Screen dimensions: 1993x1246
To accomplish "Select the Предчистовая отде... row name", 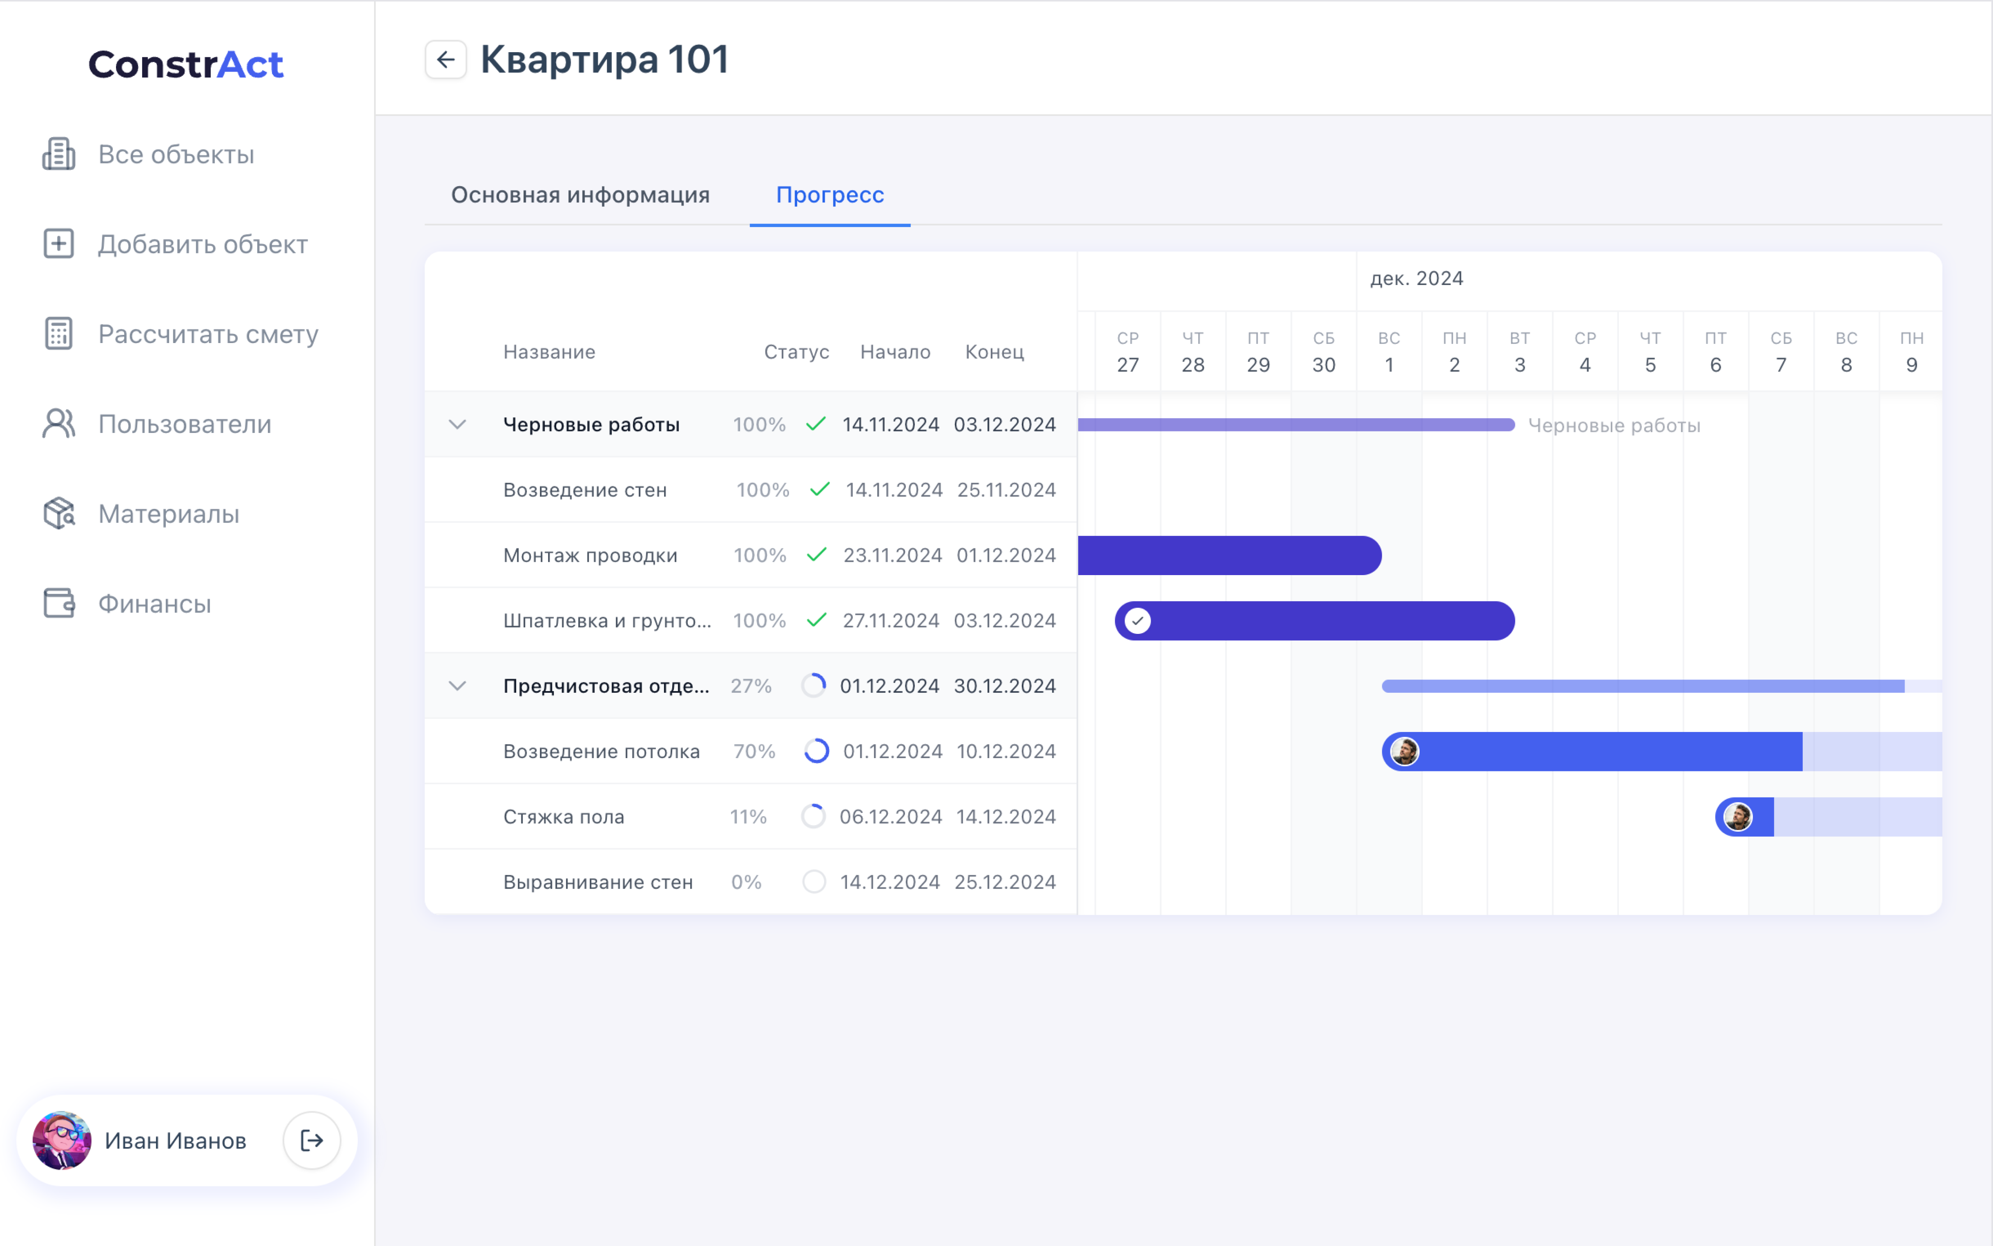I will click(x=606, y=686).
